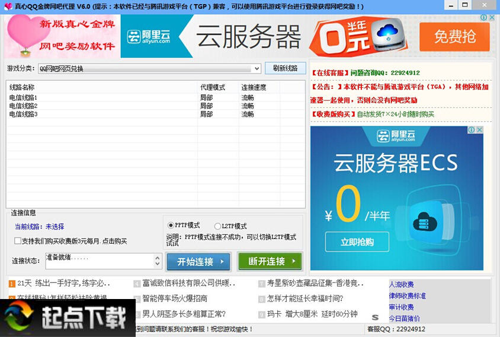The height and width of the screenshot is (337, 500).
Task: Maximize the window
Action: click(x=465, y=5)
